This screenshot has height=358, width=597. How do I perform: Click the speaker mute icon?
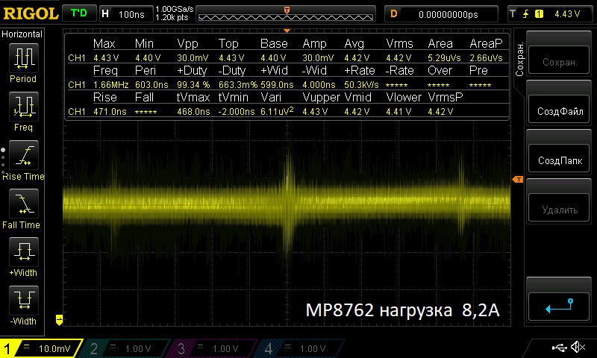pos(577,348)
